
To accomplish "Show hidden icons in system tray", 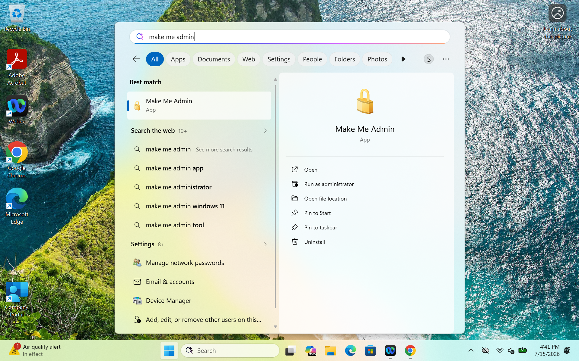I will coord(471,350).
